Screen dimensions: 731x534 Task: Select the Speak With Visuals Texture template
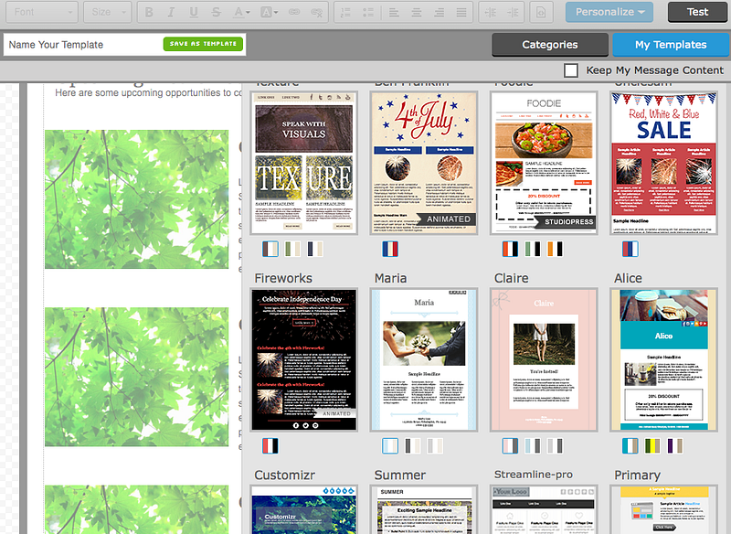pyautogui.click(x=304, y=163)
